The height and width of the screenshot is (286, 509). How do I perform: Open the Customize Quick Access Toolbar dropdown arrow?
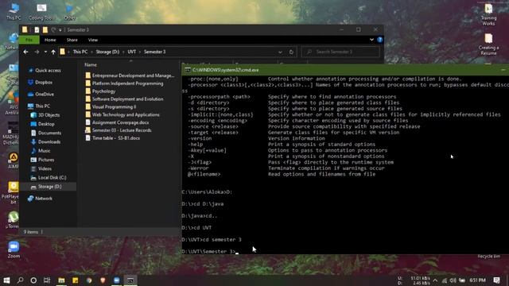60,30
